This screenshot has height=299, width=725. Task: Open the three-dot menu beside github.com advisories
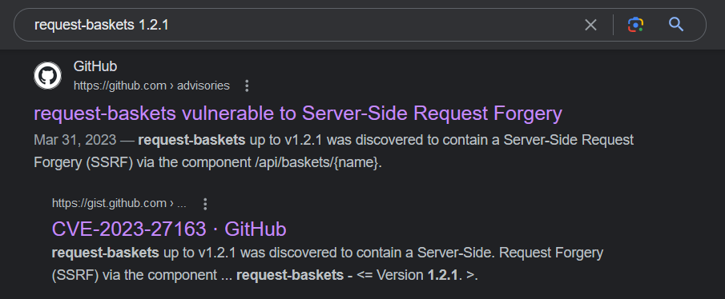point(247,86)
